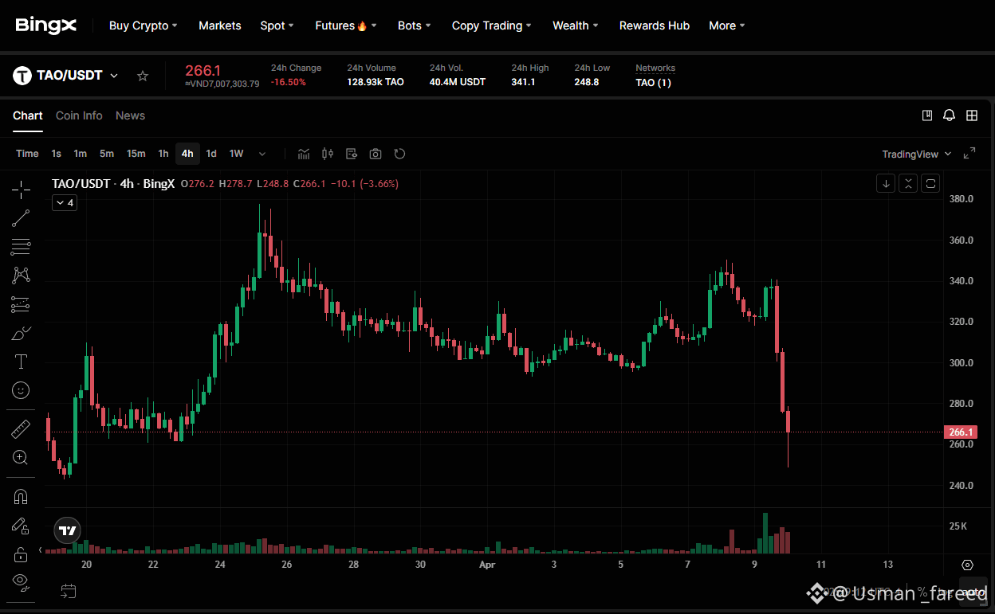
Task: Open the Fibonacci retracement tools
Action: coord(21,247)
